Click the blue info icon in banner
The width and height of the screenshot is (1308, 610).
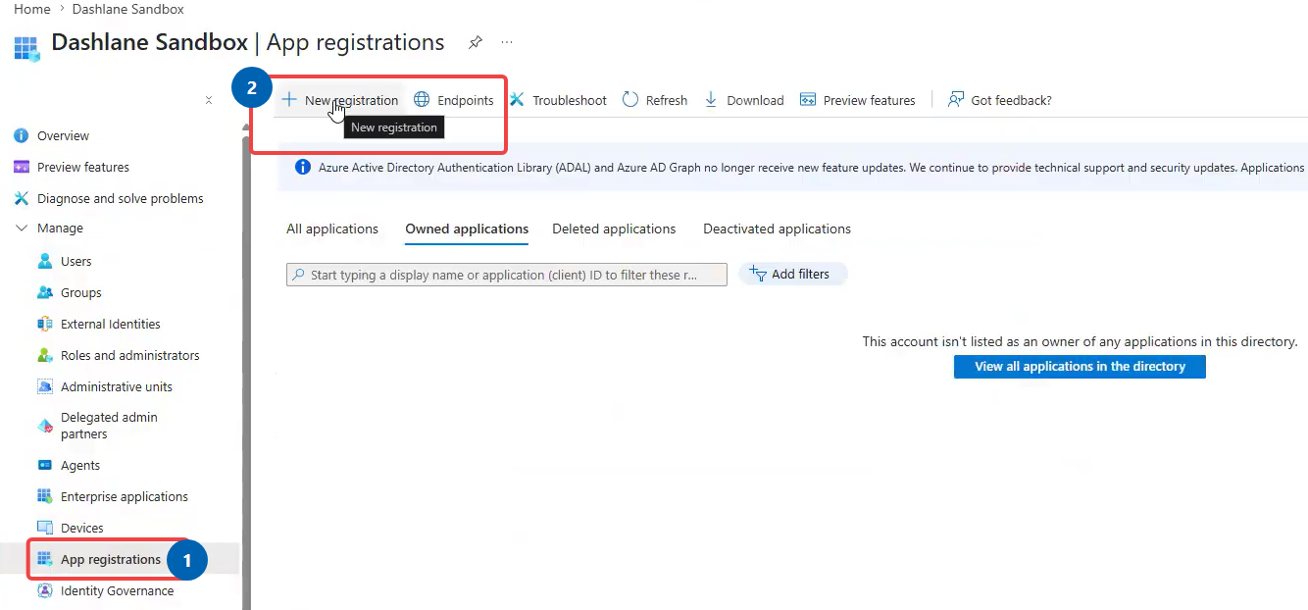[x=303, y=168]
